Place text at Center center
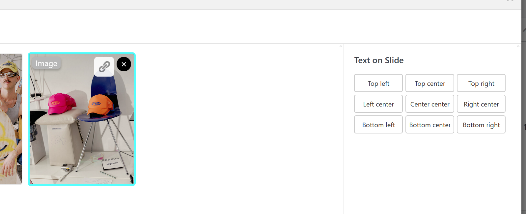 click(x=430, y=104)
